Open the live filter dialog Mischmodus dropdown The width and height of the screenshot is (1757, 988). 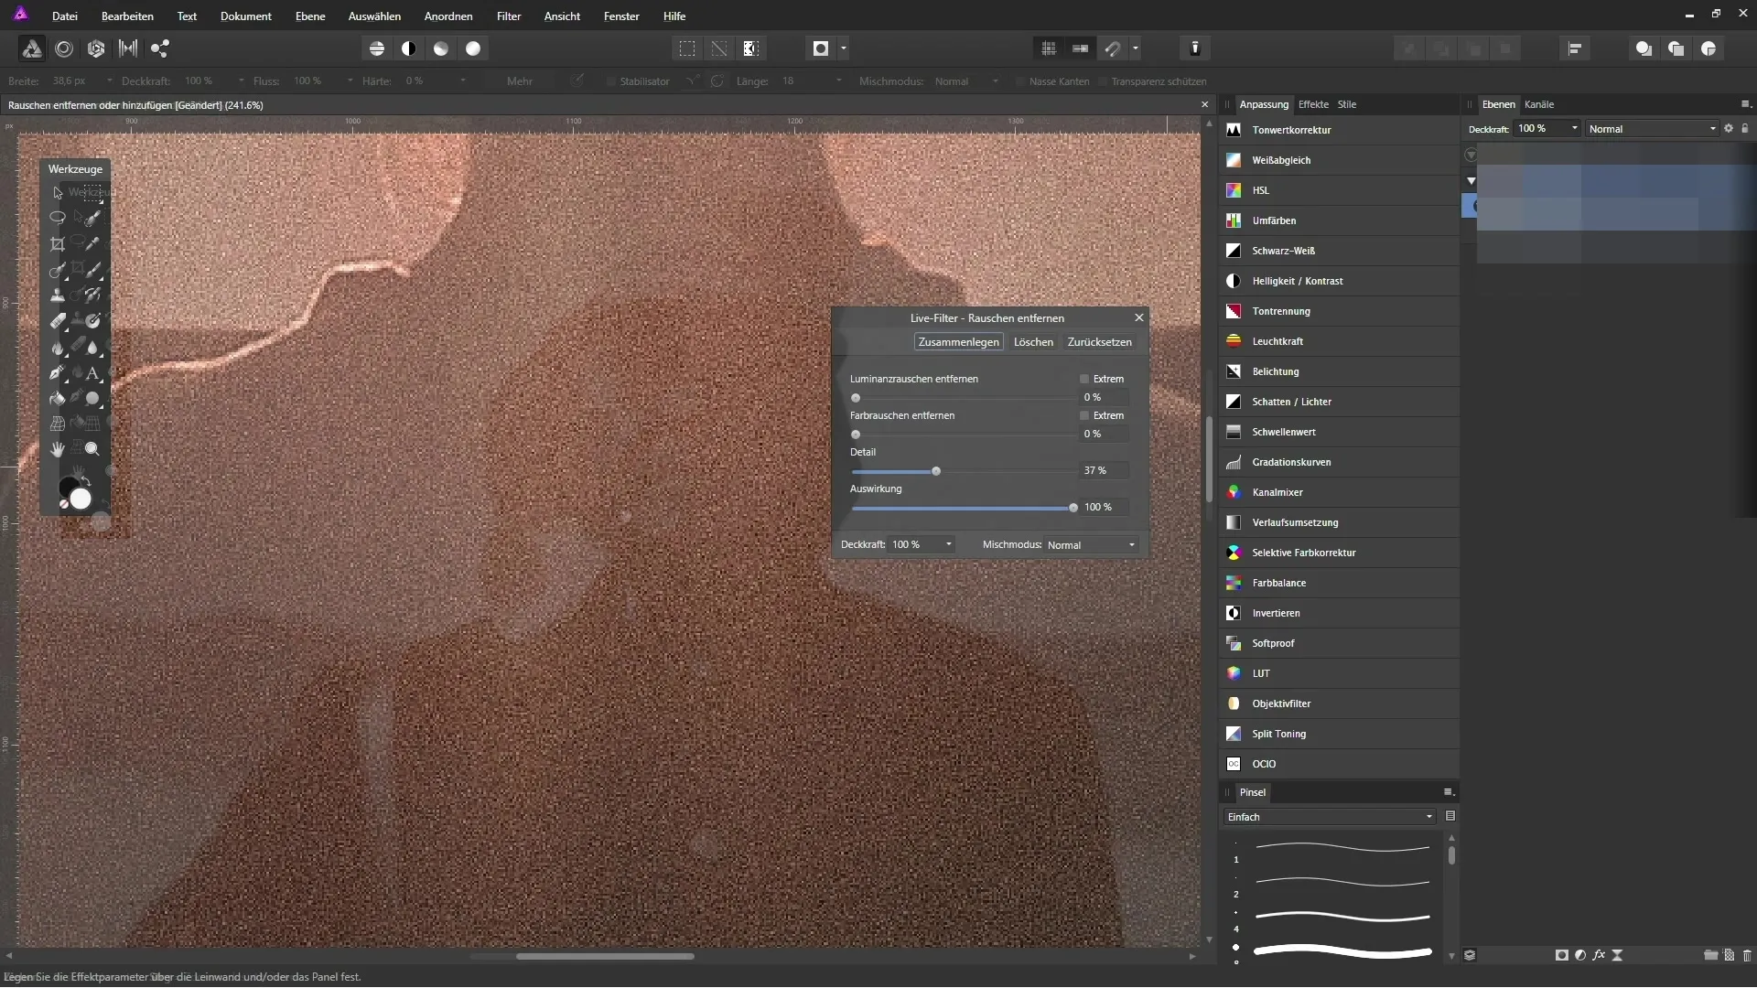pos(1092,545)
